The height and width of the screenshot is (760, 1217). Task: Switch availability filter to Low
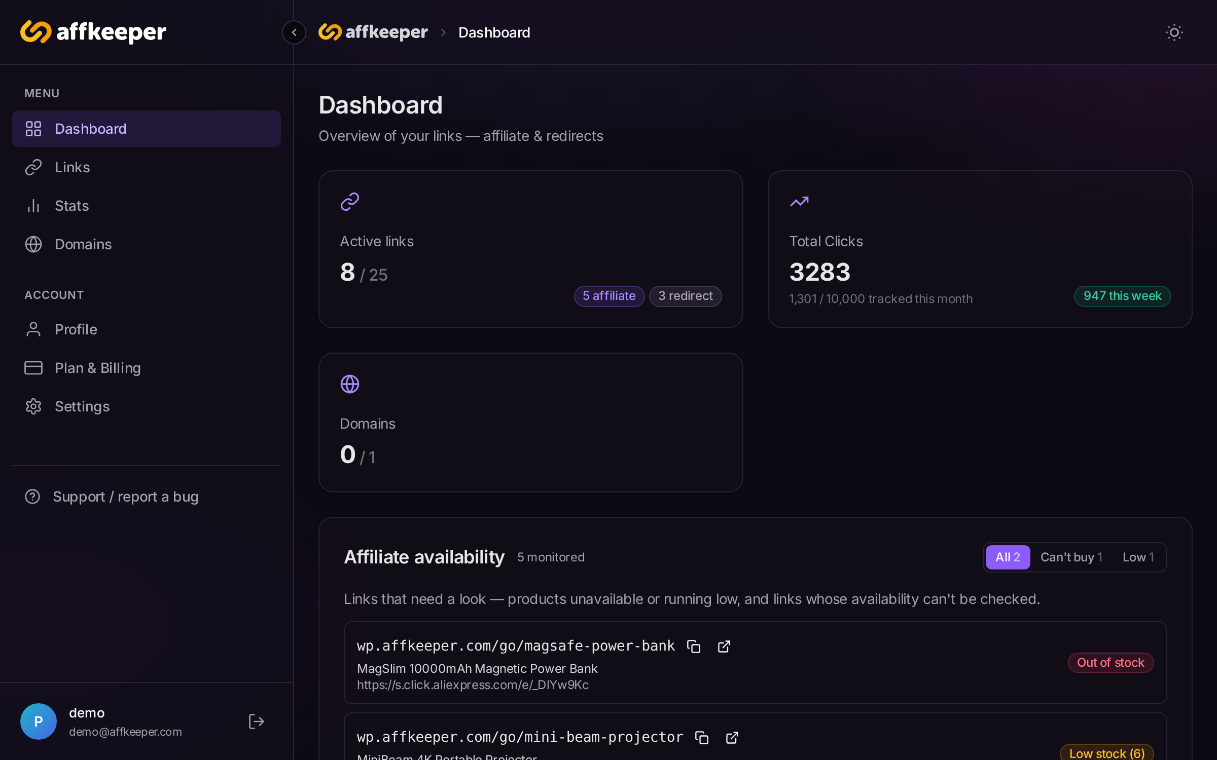click(x=1138, y=557)
